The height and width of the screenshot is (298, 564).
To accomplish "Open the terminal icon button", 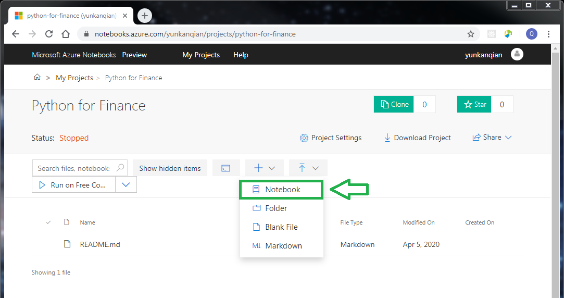I will coord(226,168).
